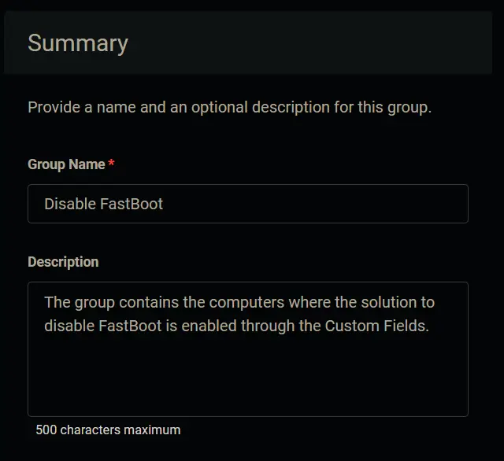Click the 'Provide a name' instruction text
The image size is (504, 461).
229,108
